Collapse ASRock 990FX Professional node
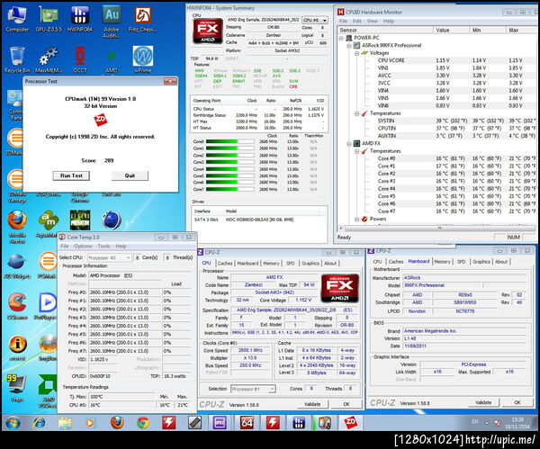Screen dimensions: 540x449 click(x=349, y=46)
